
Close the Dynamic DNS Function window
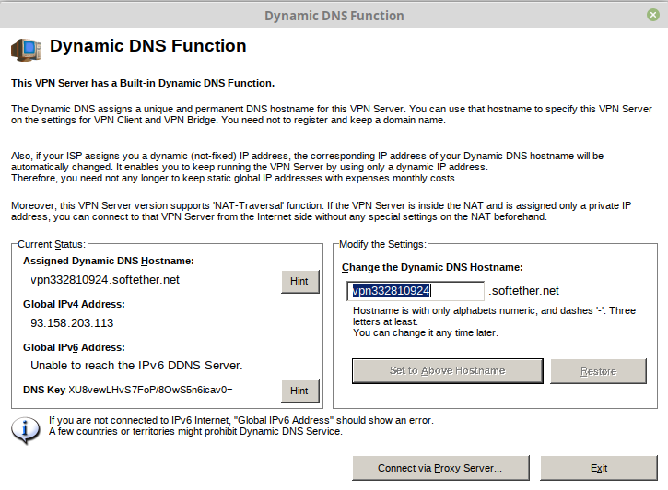point(652,15)
